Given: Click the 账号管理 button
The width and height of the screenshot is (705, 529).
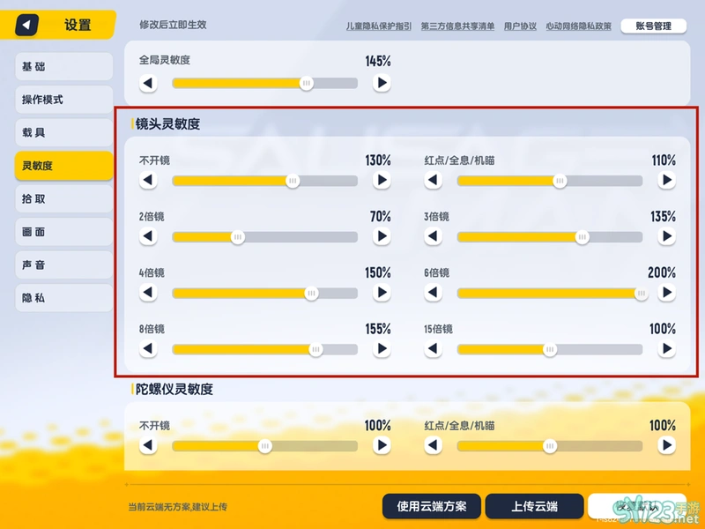Looking at the screenshot, I should click(x=653, y=26).
